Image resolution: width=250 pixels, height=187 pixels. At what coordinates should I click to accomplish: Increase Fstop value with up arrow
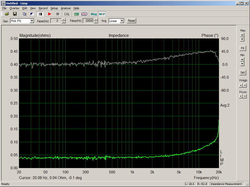click(96, 19)
